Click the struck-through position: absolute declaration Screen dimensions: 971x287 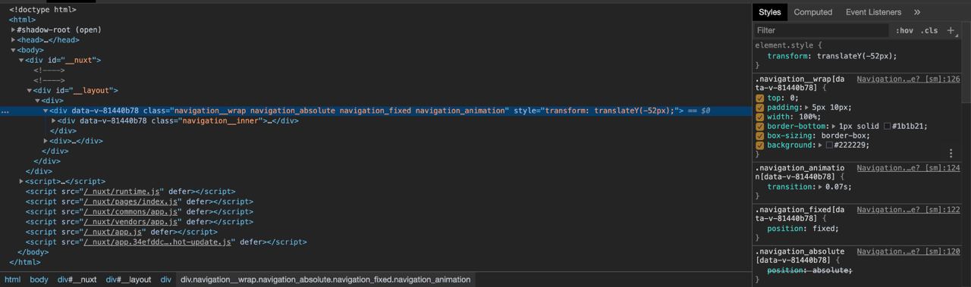[x=809, y=270]
